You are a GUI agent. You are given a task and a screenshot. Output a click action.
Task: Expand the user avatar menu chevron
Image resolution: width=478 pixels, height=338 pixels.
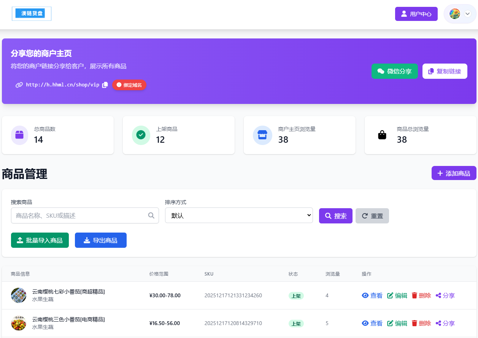pos(468,14)
